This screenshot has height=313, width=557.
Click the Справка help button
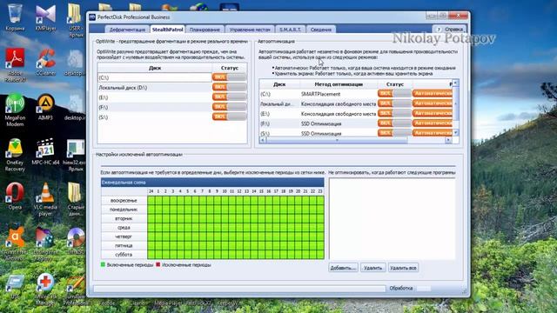(449, 30)
